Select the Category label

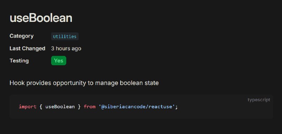[x=22, y=36]
